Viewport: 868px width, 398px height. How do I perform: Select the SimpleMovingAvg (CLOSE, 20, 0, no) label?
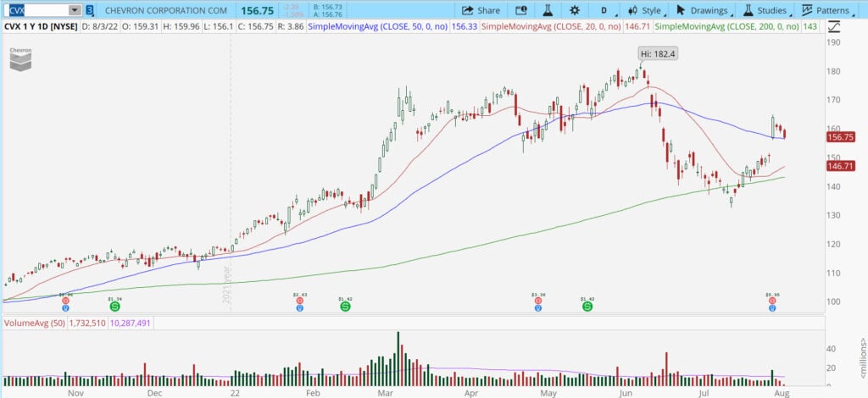pos(551,26)
